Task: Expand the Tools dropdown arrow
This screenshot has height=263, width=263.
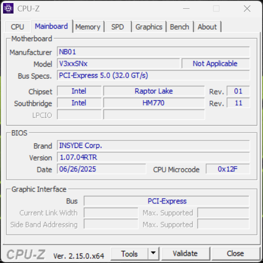Action: [x=153, y=253]
